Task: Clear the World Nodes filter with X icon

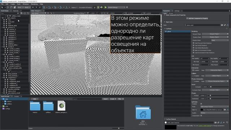Action: [x=18, y=13]
